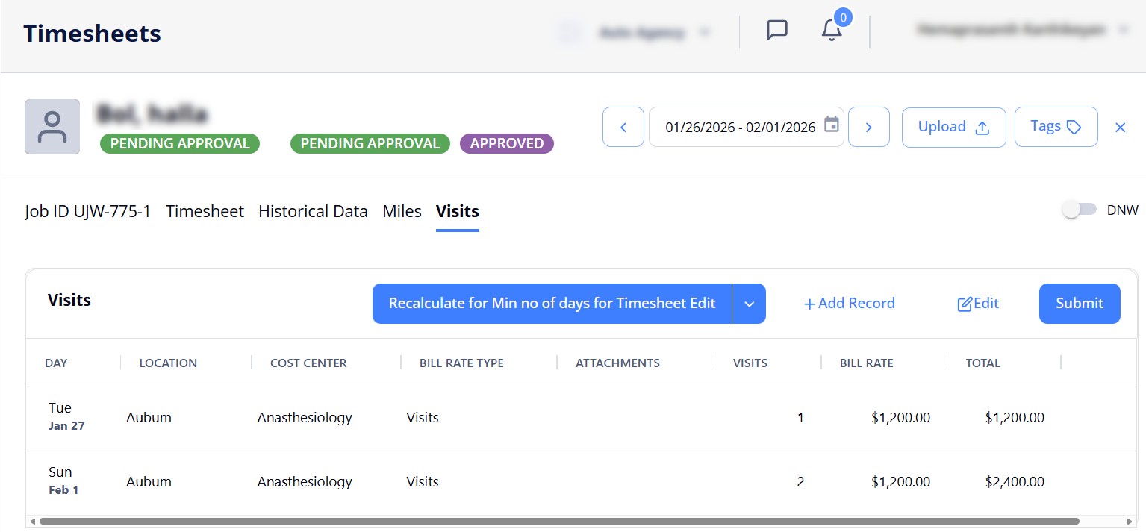Image resolution: width=1146 pixels, height=532 pixels.
Task: Go to next week with right arrow
Action: click(x=868, y=127)
